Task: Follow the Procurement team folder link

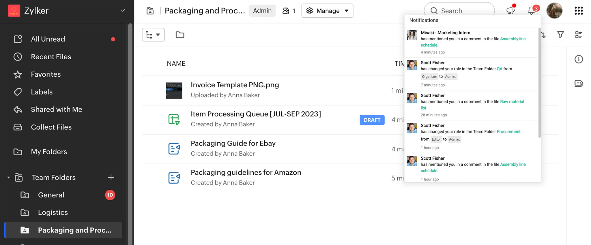Action: (x=508, y=132)
